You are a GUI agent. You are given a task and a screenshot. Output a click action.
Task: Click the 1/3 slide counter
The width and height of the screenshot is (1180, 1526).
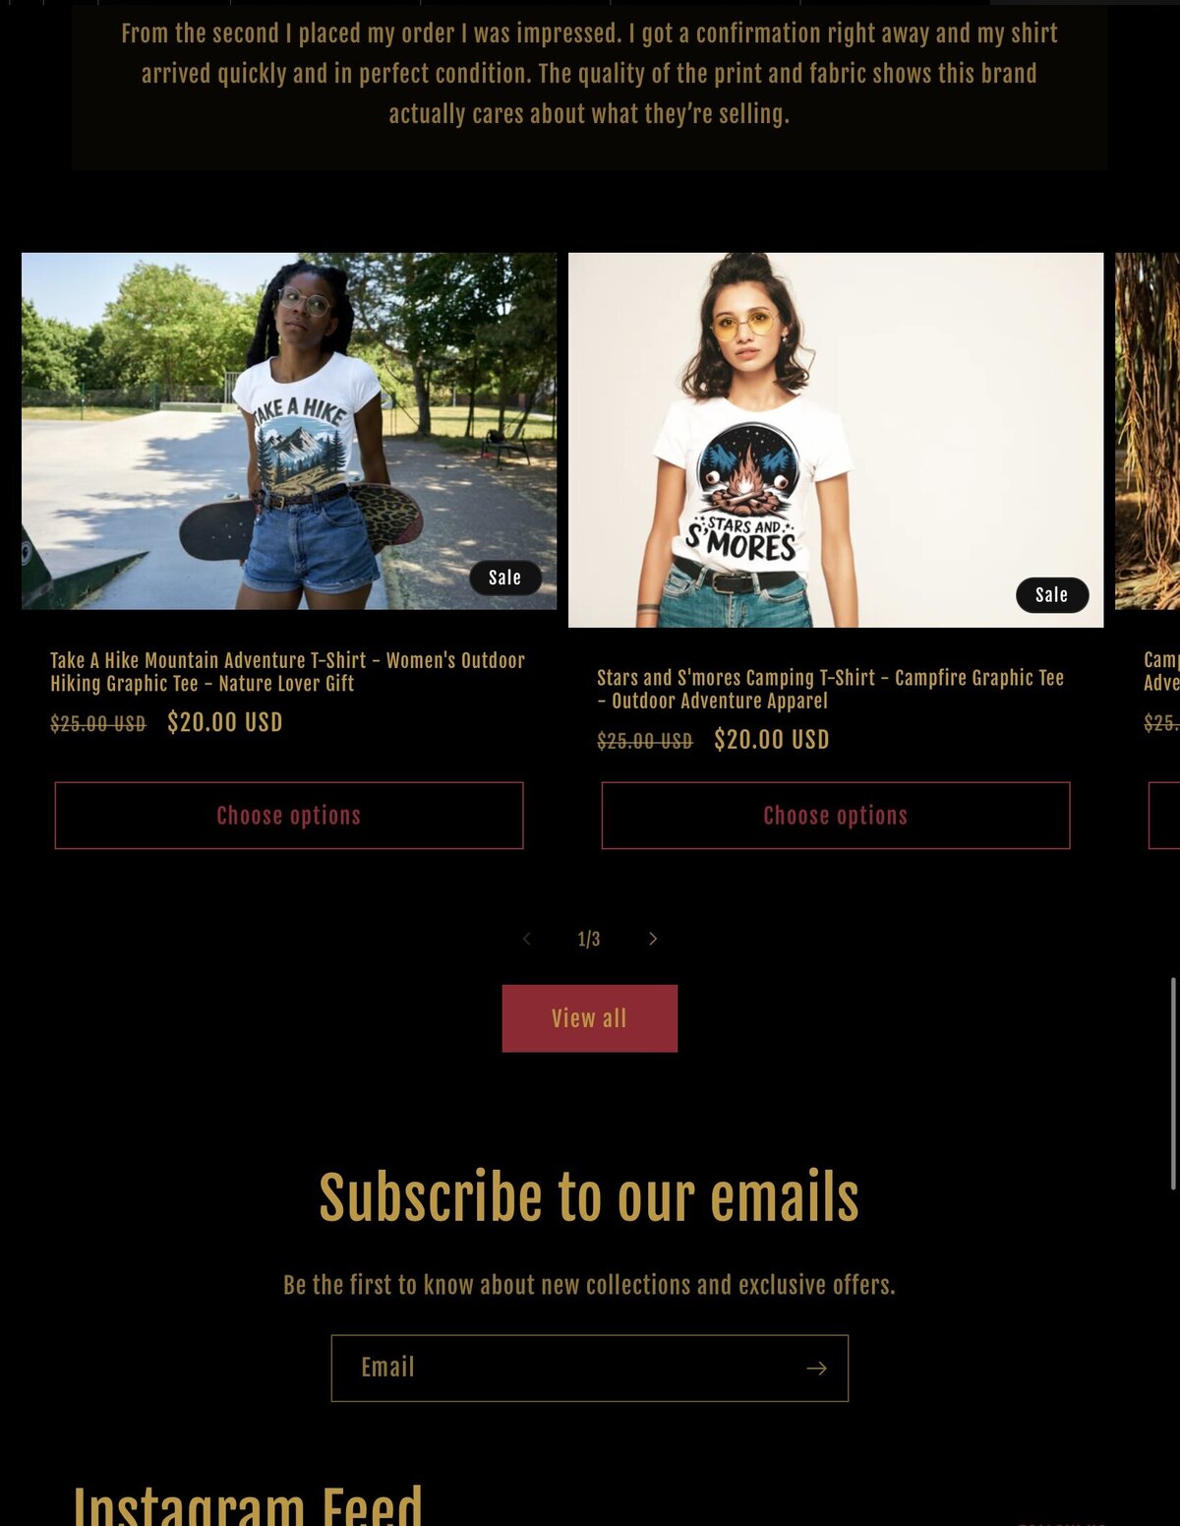(x=589, y=940)
